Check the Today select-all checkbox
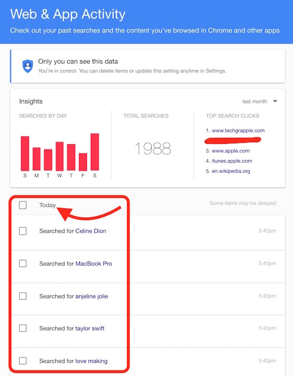This screenshot has height=376, width=293. 23,205
